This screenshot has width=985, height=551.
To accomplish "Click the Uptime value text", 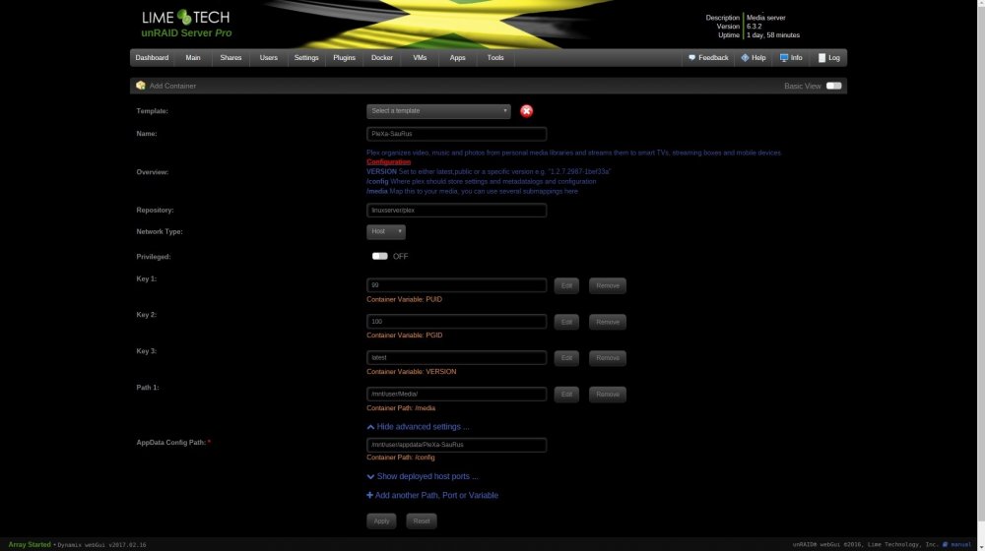I will tap(773, 35).
